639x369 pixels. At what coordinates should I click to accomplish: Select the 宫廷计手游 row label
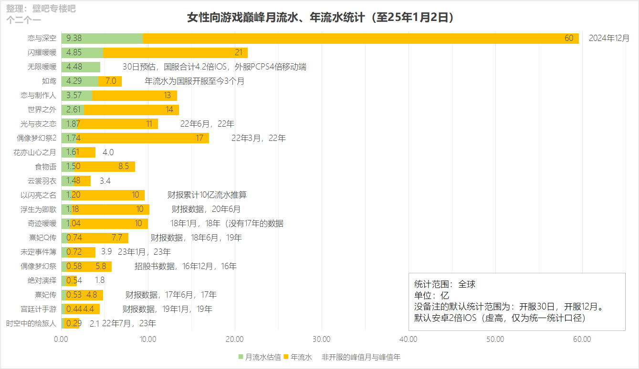click(x=39, y=309)
